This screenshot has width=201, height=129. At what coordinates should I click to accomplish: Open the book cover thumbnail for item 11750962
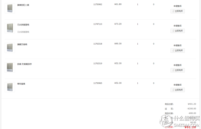point(10,8)
